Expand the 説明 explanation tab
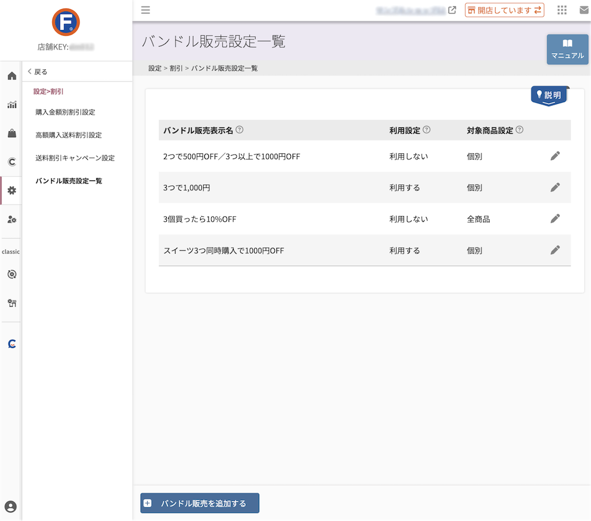This screenshot has height=521, width=591. 549,96
